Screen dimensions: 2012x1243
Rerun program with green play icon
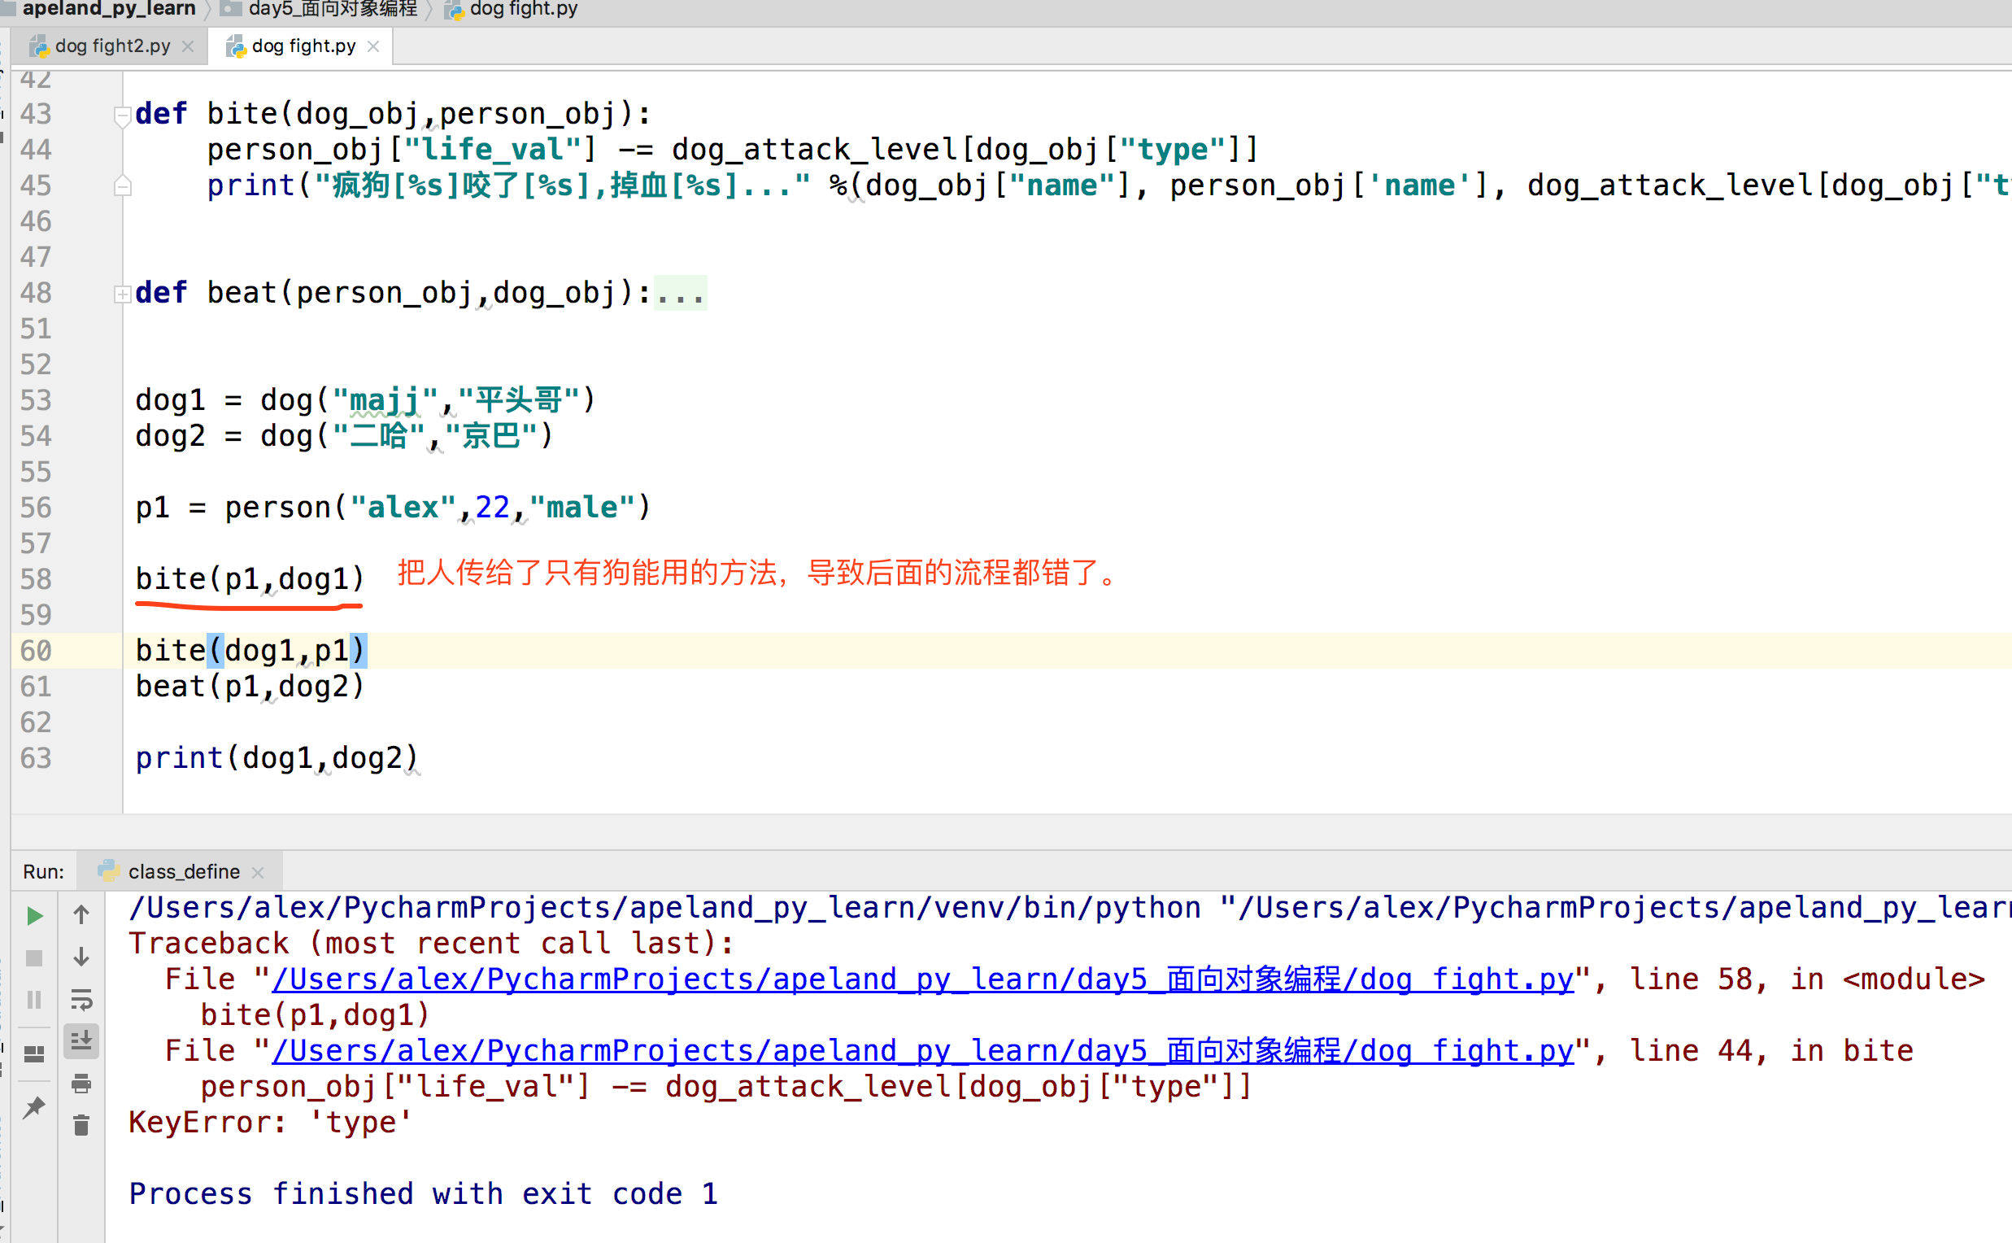click(x=34, y=916)
